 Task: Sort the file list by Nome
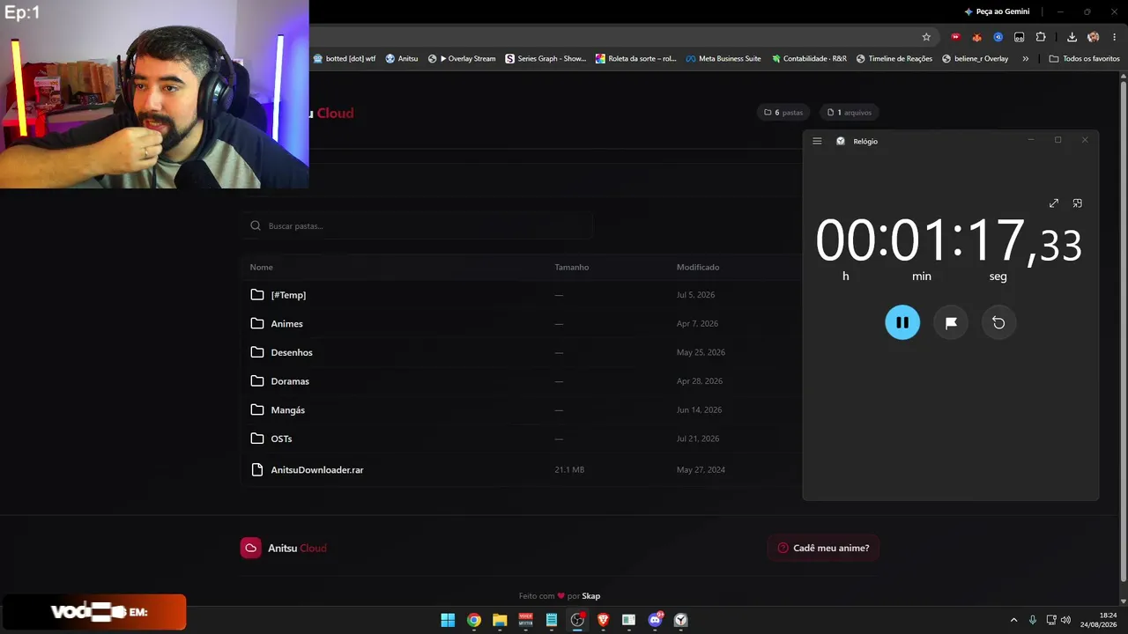coord(261,267)
